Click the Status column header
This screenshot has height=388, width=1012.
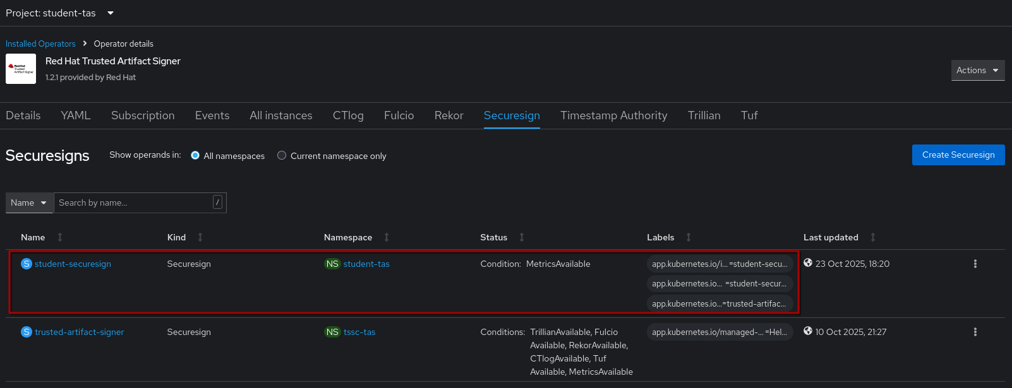point(494,237)
